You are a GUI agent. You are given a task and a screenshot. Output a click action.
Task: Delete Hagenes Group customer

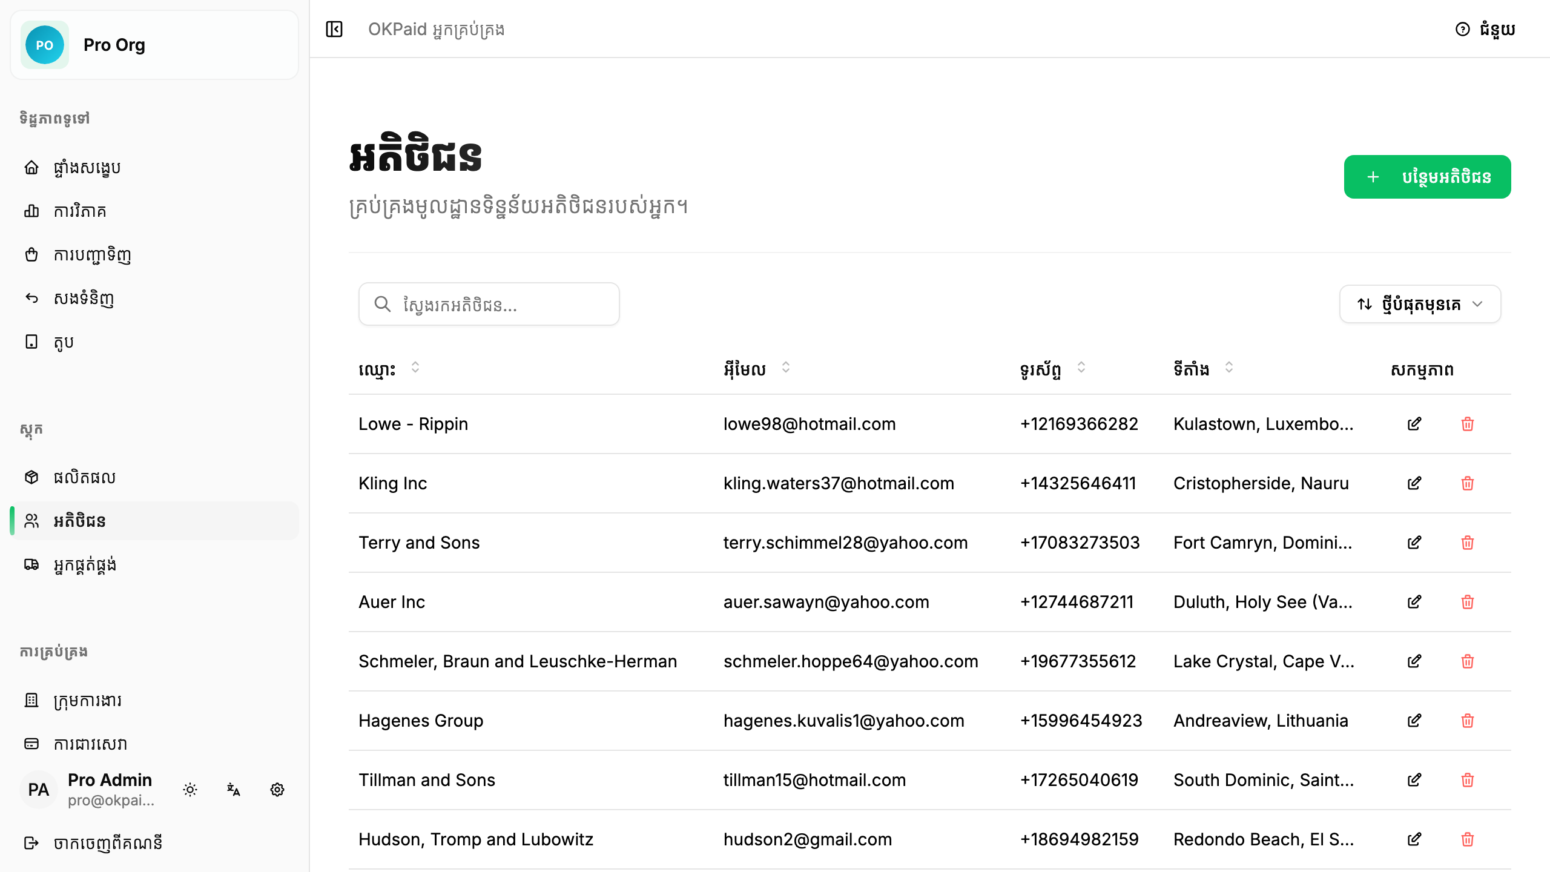pos(1468,721)
